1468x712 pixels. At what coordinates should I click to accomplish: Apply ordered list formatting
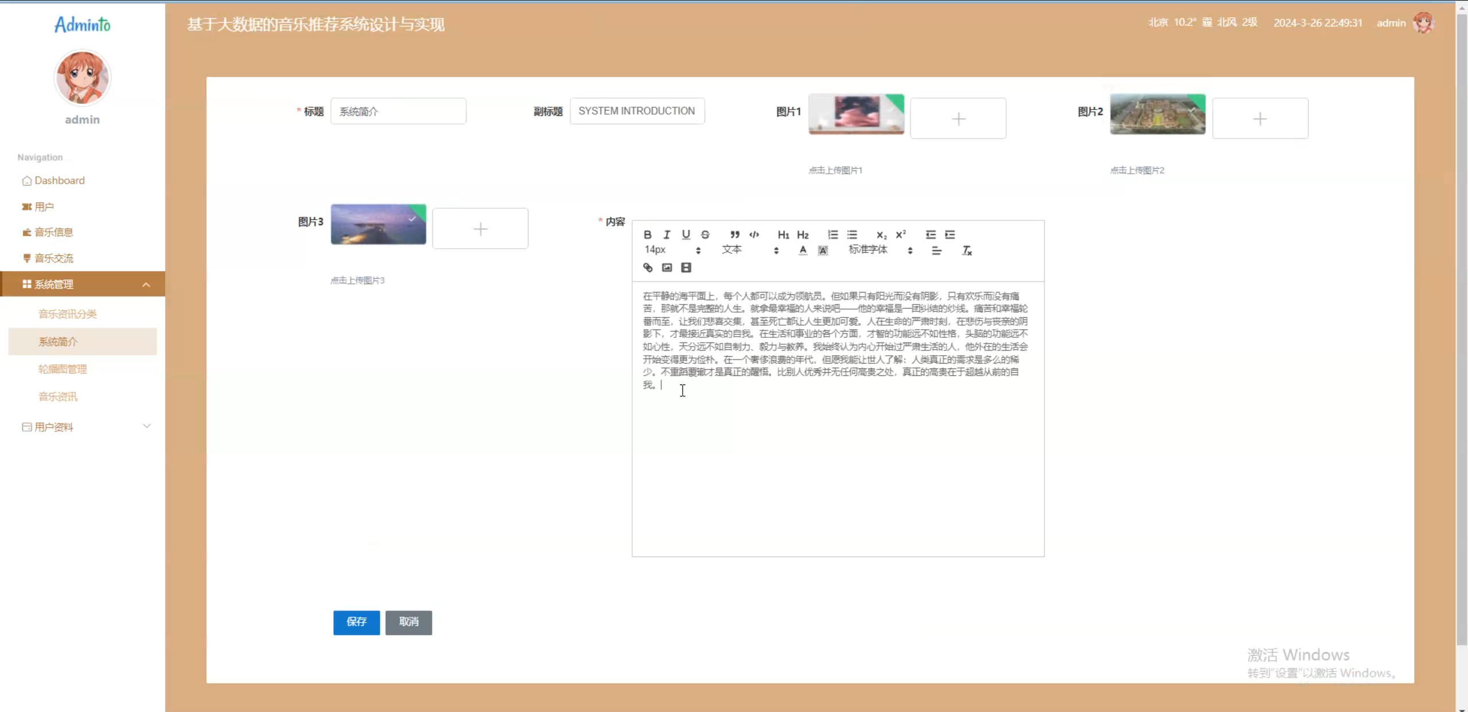833,235
